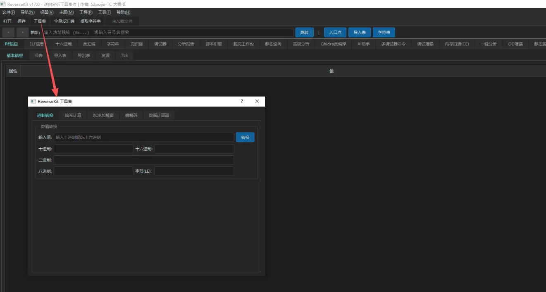Click the forward navigation arrow icon
This screenshot has width=546, height=292.
pos(22,32)
